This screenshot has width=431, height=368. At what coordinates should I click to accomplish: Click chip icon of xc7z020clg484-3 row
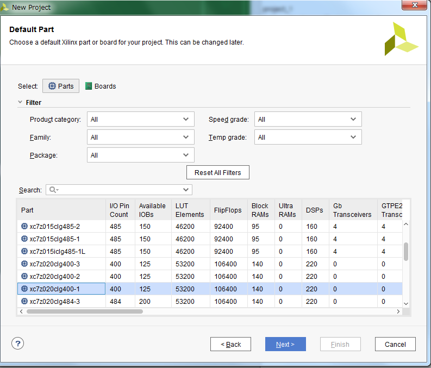tap(24, 301)
